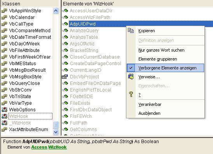The height and width of the screenshot is (154, 213).
Task: Select VbIMEStatus class
Action: pyautogui.click(x=23, y=64)
